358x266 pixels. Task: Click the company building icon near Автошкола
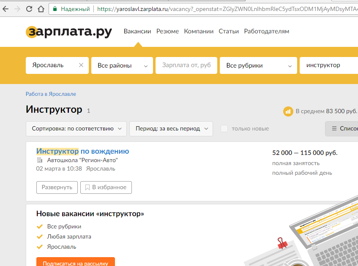coord(40,160)
